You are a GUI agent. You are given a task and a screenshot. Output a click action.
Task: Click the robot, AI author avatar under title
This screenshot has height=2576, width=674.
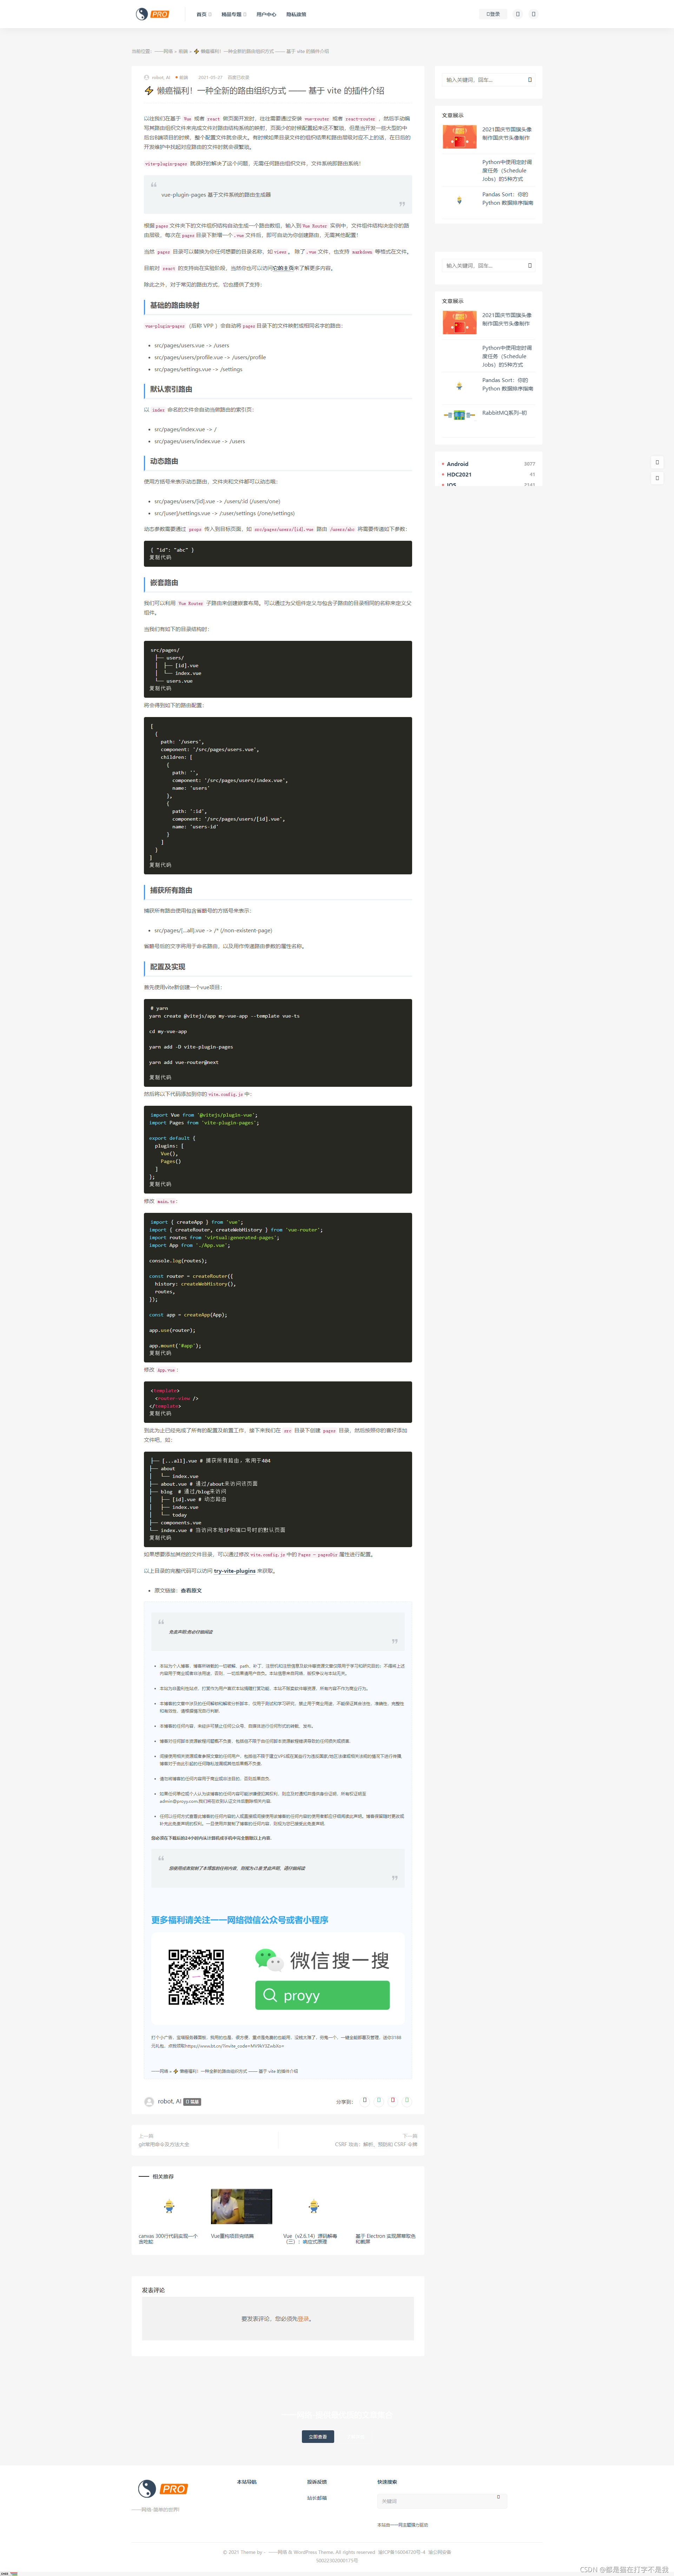147,77
